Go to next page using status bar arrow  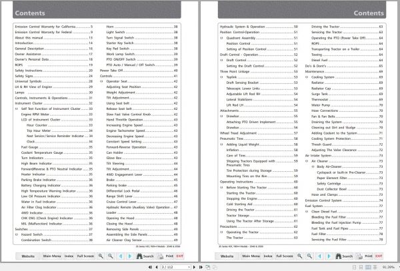[x=194, y=267]
